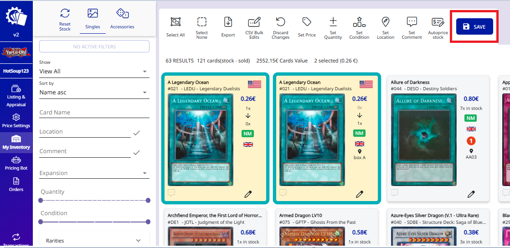The width and height of the screenshot is (510, 248).
Task: Click the Location filter input field
Action: tap(85, 132)
